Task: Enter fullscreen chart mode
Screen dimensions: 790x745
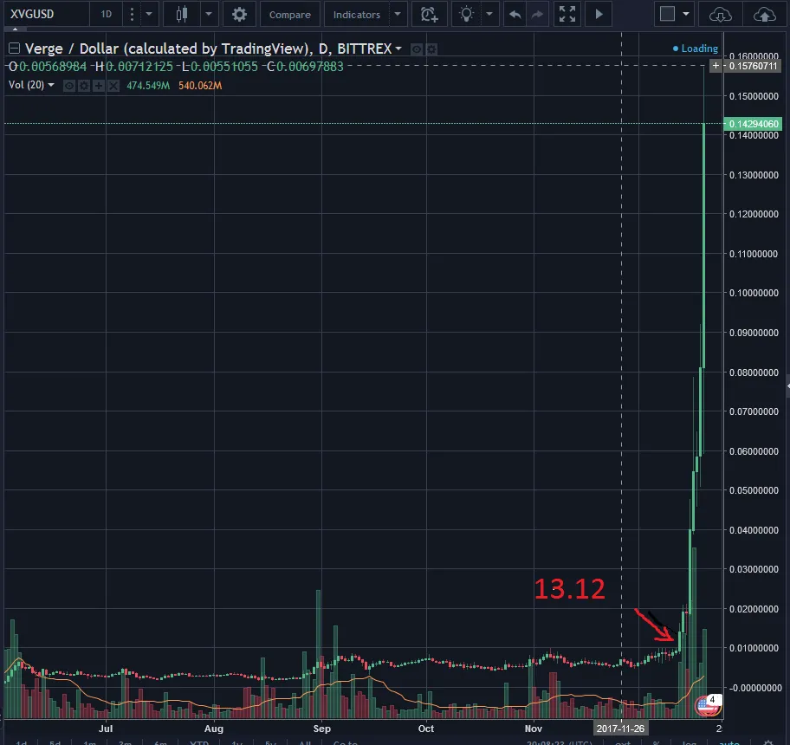Action: (567, 15)
